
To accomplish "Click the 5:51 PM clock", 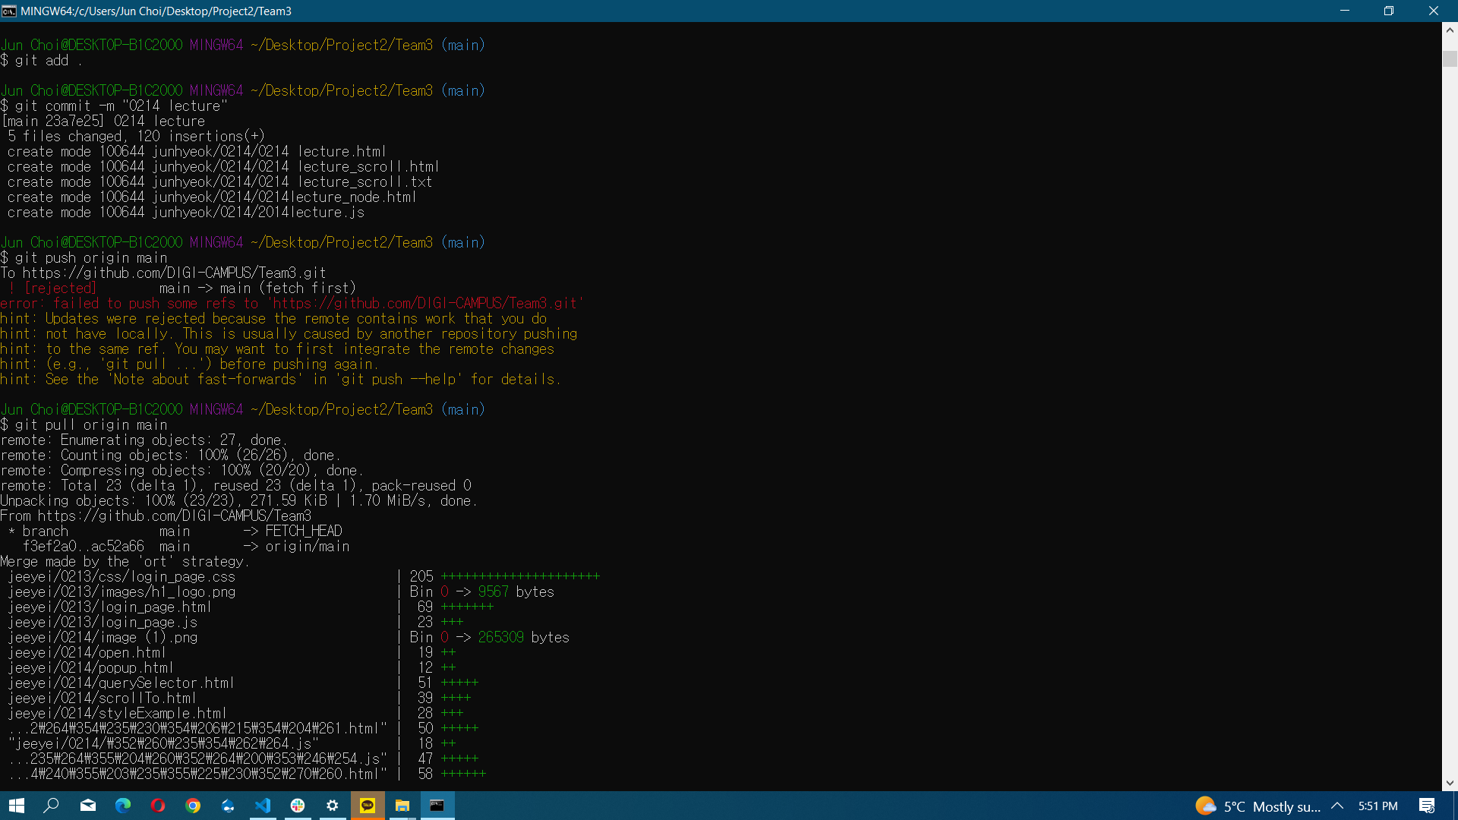I will [x=1378, y=806].
